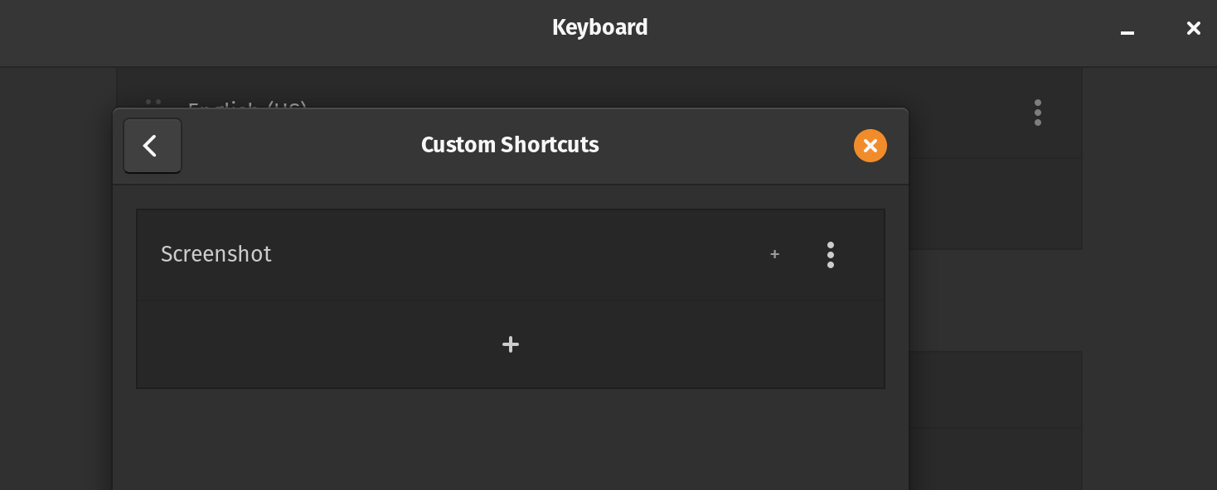Click the Keyboard window title
The width and height of the screenshot is (1217, 490).
click(x=599, y=27)
